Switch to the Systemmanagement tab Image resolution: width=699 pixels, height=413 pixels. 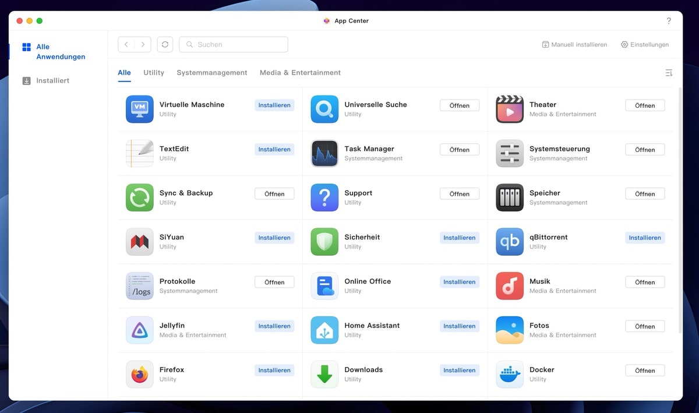pos(212,73)
